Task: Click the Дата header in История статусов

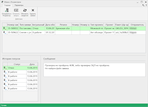Action: click(32, 64)
